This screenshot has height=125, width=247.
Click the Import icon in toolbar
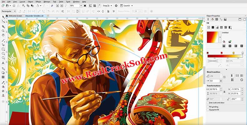click(x=58, y=6)
